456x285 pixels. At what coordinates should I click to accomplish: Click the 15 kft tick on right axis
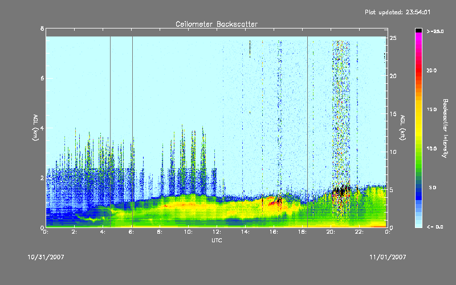coord(393,114)
